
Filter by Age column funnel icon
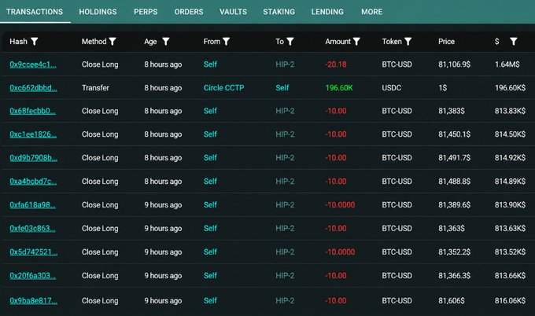(x=166, y=42)
